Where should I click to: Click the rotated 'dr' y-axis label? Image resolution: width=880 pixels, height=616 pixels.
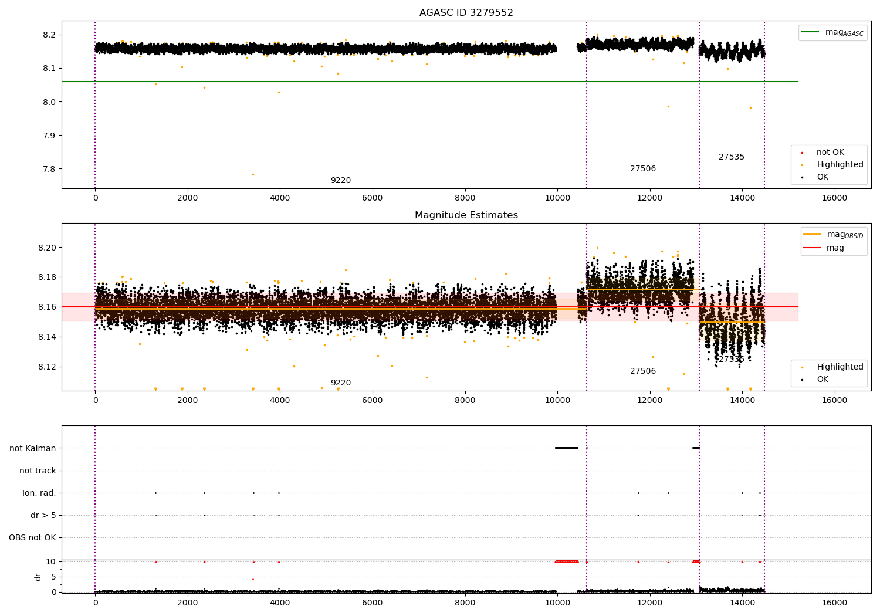click(x=38, y=577)
